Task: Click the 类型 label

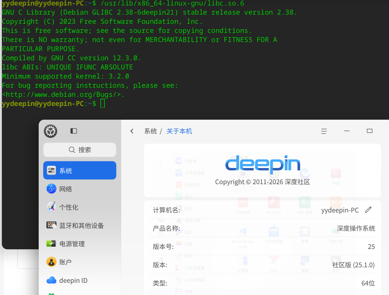Action: point(160,283)
